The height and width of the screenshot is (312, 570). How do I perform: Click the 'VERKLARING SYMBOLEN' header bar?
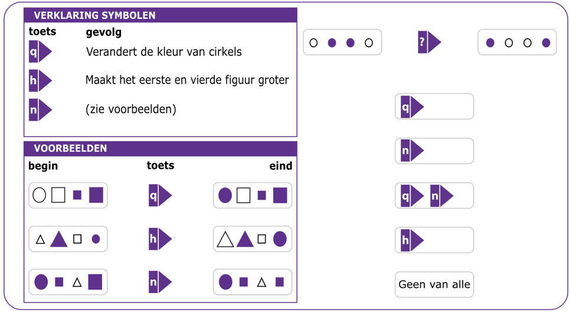[160, 15]
